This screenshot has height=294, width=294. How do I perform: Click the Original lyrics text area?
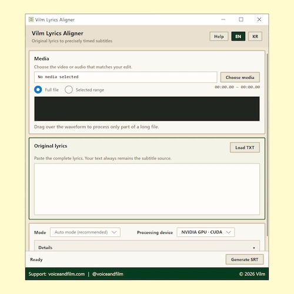(x=147, y=189)
